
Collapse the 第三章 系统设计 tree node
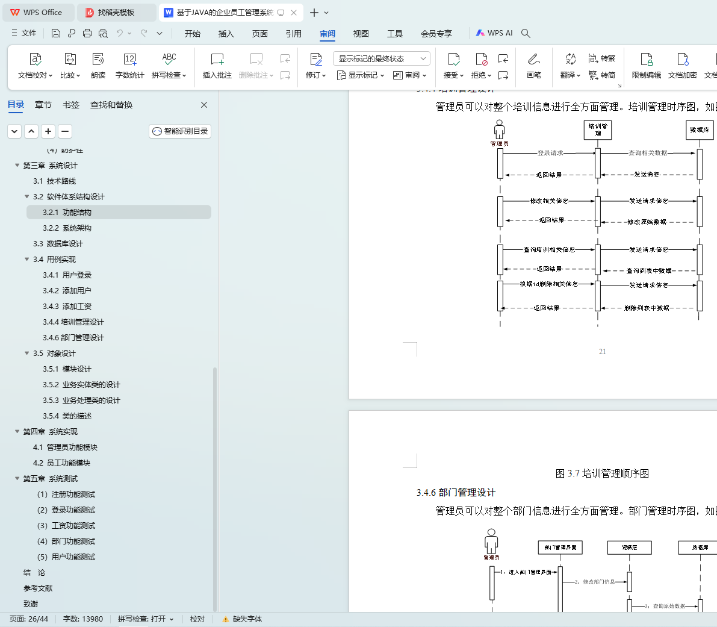pos(17,166)
